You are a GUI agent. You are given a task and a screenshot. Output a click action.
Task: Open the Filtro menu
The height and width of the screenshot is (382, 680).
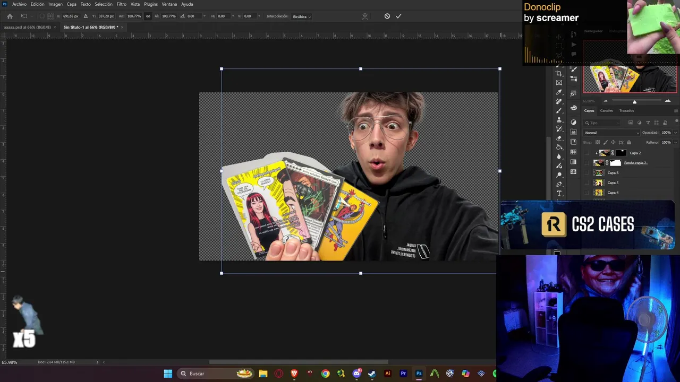(x=122, y=4)
